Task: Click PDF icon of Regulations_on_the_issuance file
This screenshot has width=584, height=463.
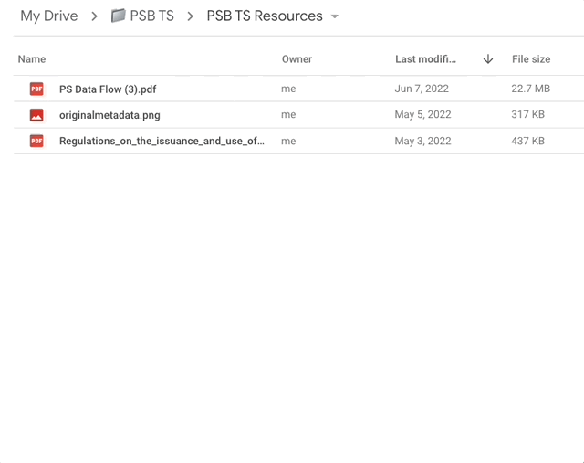Action: pos(36,141)
